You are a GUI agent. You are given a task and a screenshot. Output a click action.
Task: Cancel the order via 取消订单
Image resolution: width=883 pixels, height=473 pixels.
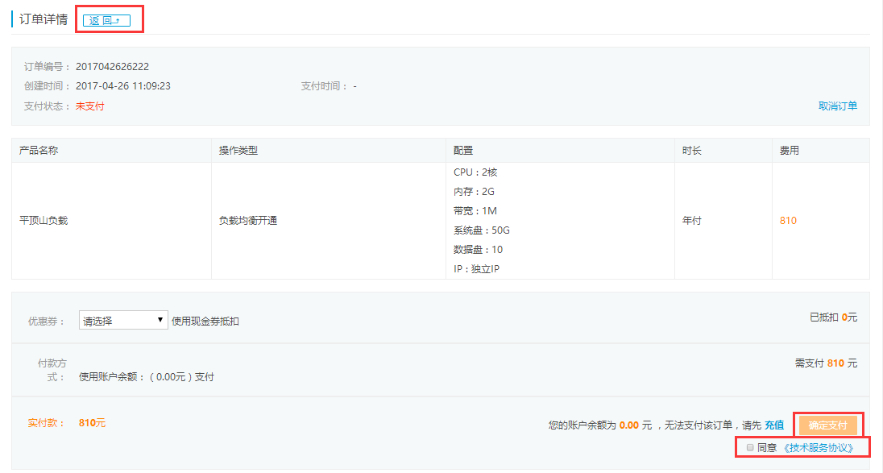coord(838,106)
